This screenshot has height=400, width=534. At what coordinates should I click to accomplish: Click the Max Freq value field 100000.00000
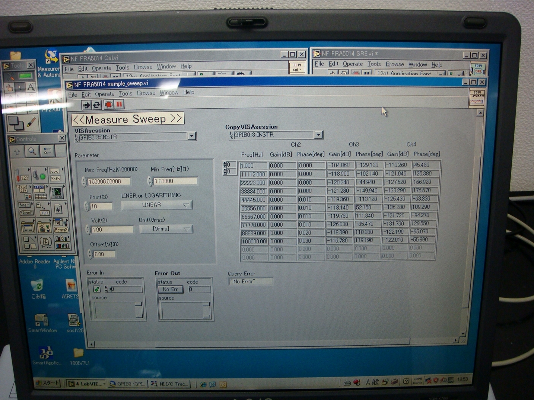click(109, 182)
